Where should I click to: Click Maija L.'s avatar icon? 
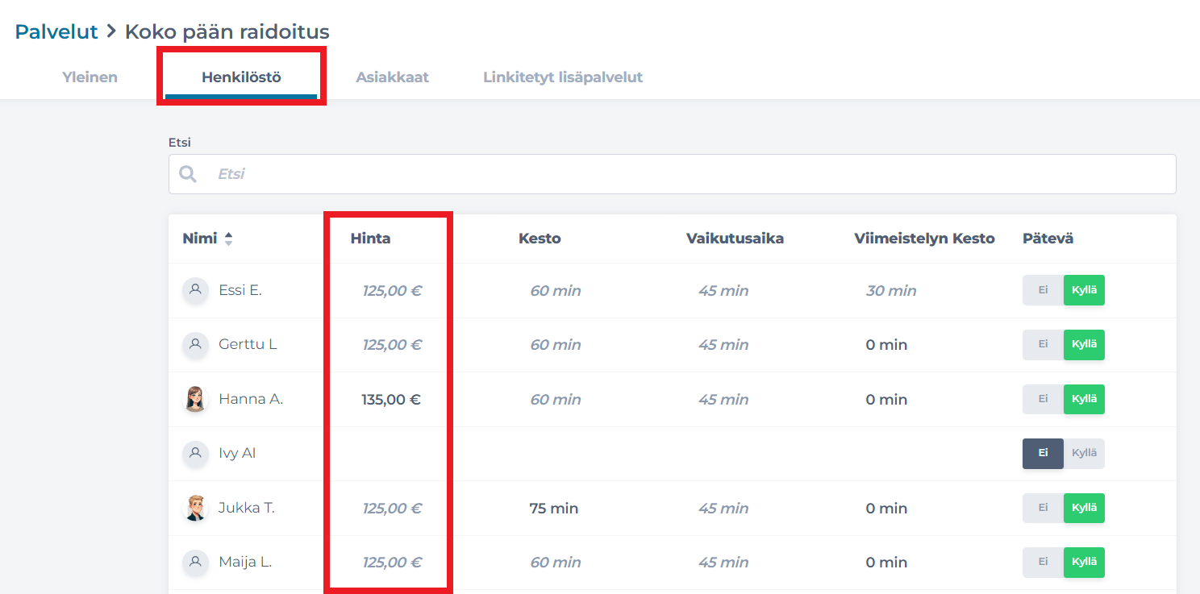pyautogui.click(x=195, y=563)
